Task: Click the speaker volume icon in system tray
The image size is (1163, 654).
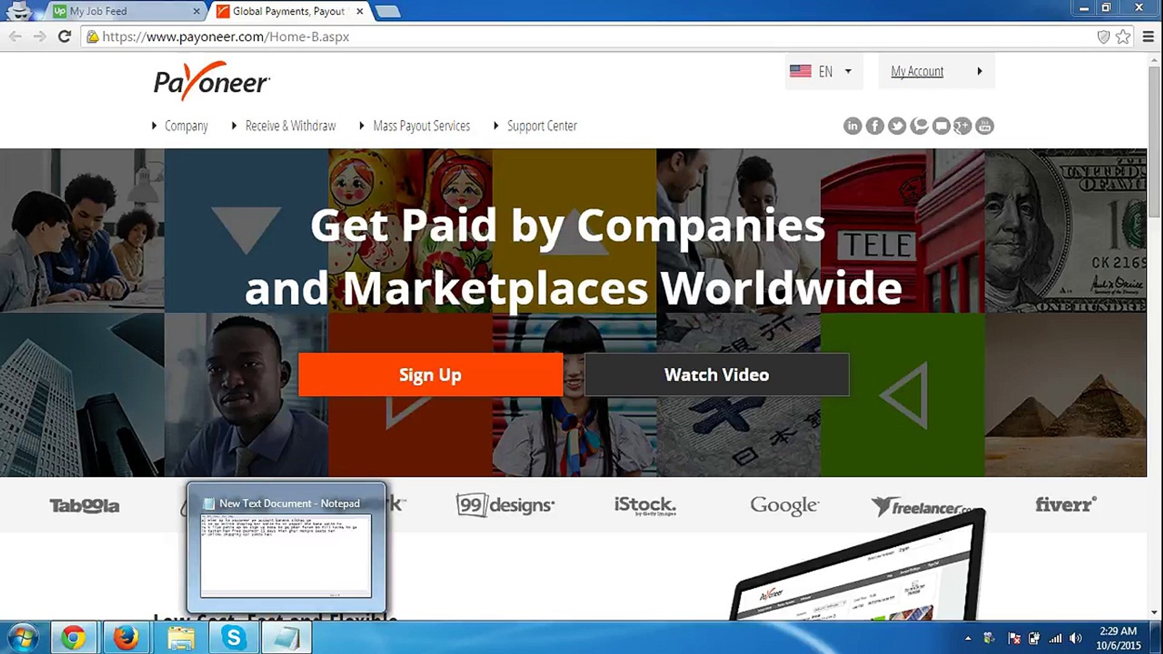Action: pyautogui.click(x=1076, y=638)
